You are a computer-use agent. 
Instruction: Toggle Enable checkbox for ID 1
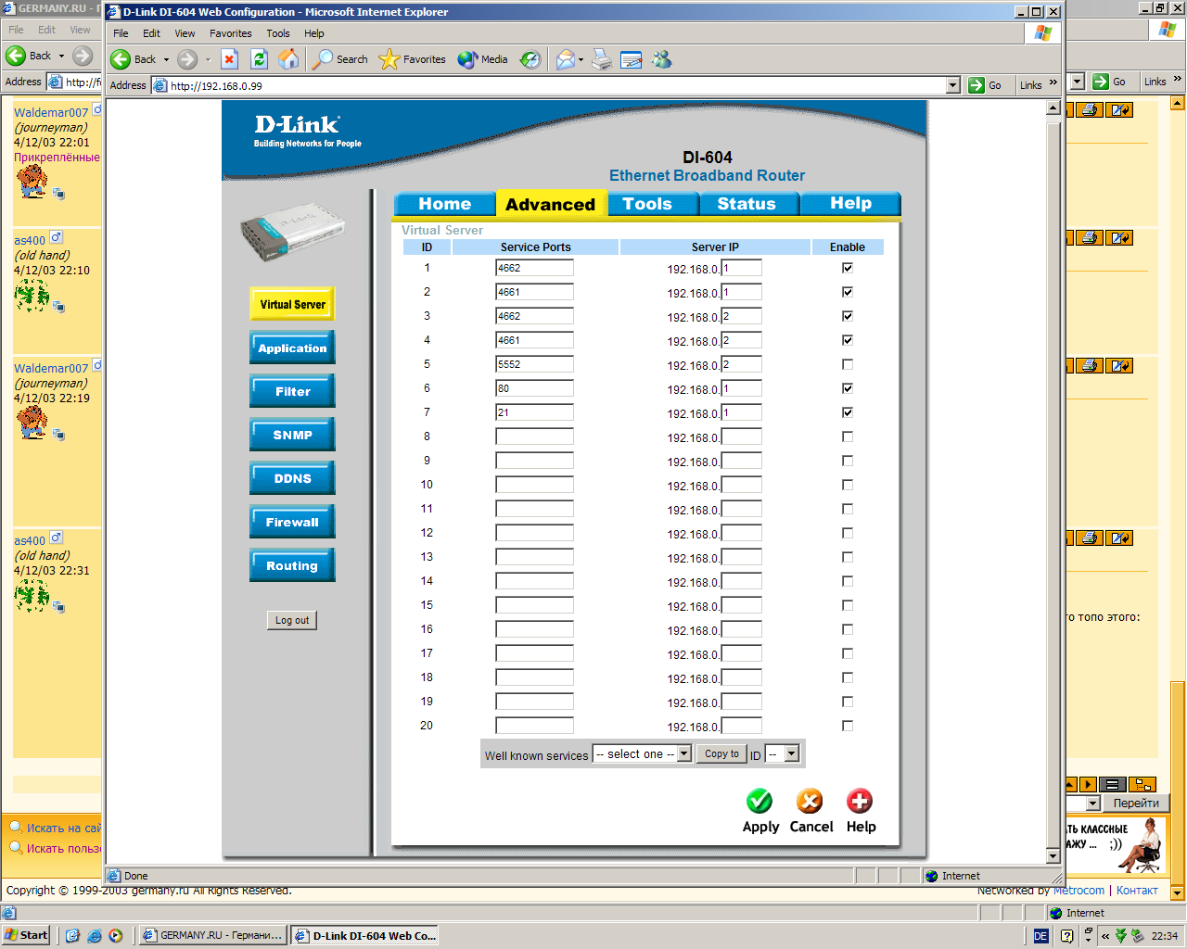847,268
